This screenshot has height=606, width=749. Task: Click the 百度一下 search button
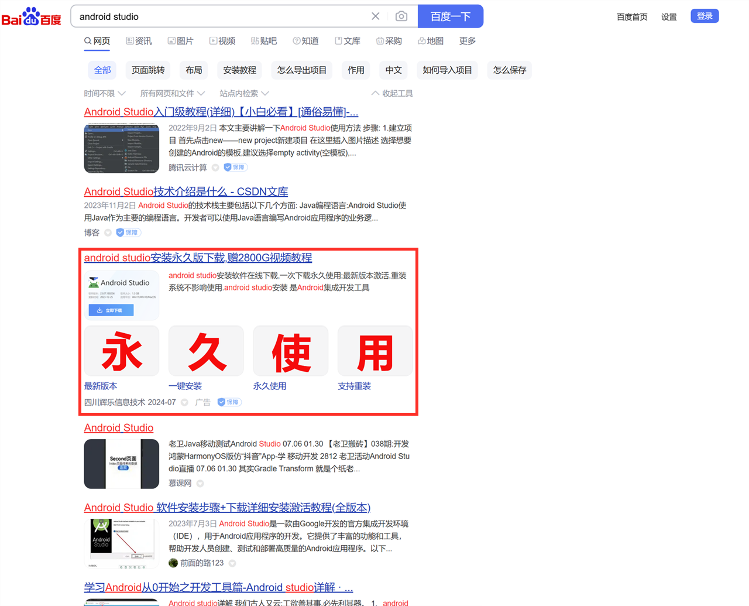pos(451,16)
